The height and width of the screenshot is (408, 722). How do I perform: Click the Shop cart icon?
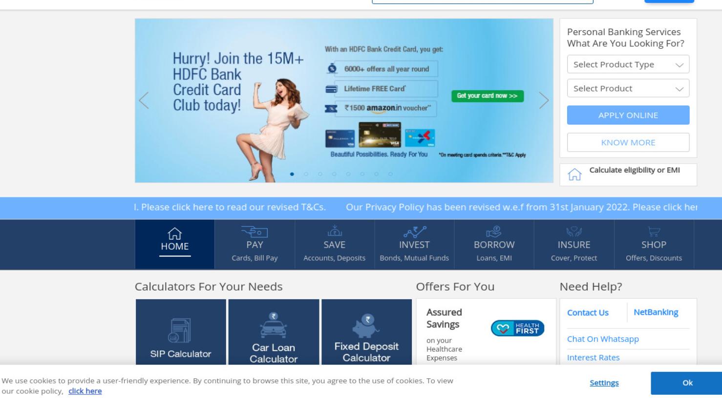coord(654,232)
